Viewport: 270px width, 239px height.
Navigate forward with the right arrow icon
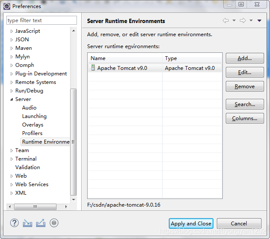coord(243,20)
